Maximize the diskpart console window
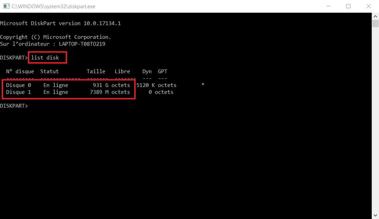This screenshot has width=379, height=219. (x=348, y=6)
